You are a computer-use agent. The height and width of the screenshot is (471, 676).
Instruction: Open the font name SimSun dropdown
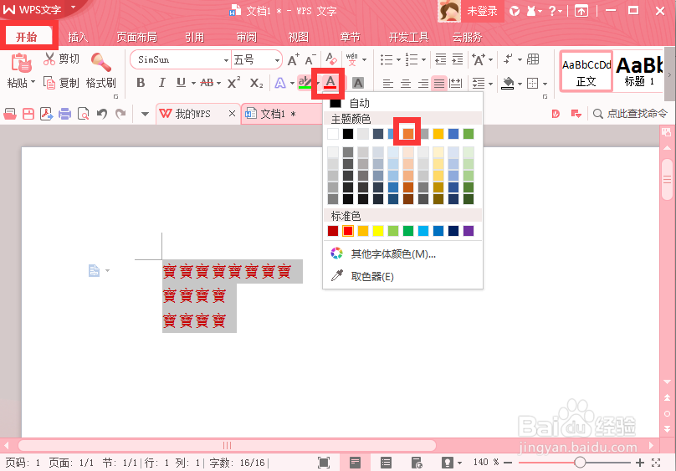tap(226, 60)
